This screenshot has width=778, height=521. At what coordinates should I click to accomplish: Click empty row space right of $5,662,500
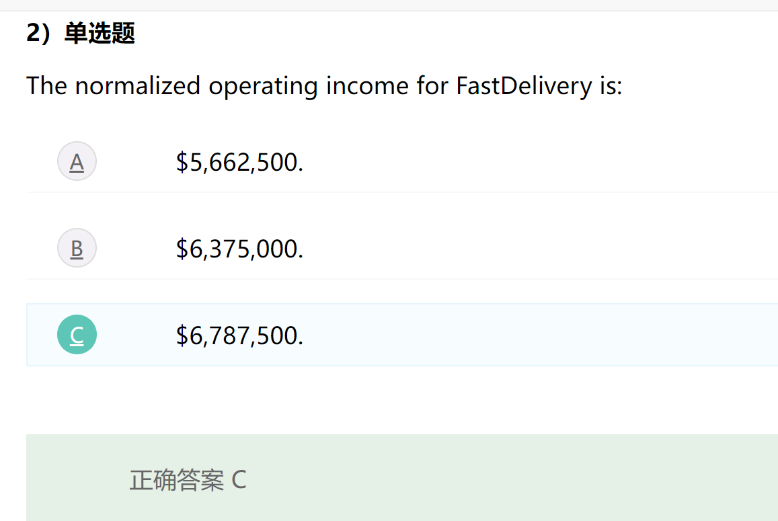(x=538, y=162)
